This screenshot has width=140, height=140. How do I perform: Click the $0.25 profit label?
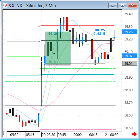tap(100, 30)
